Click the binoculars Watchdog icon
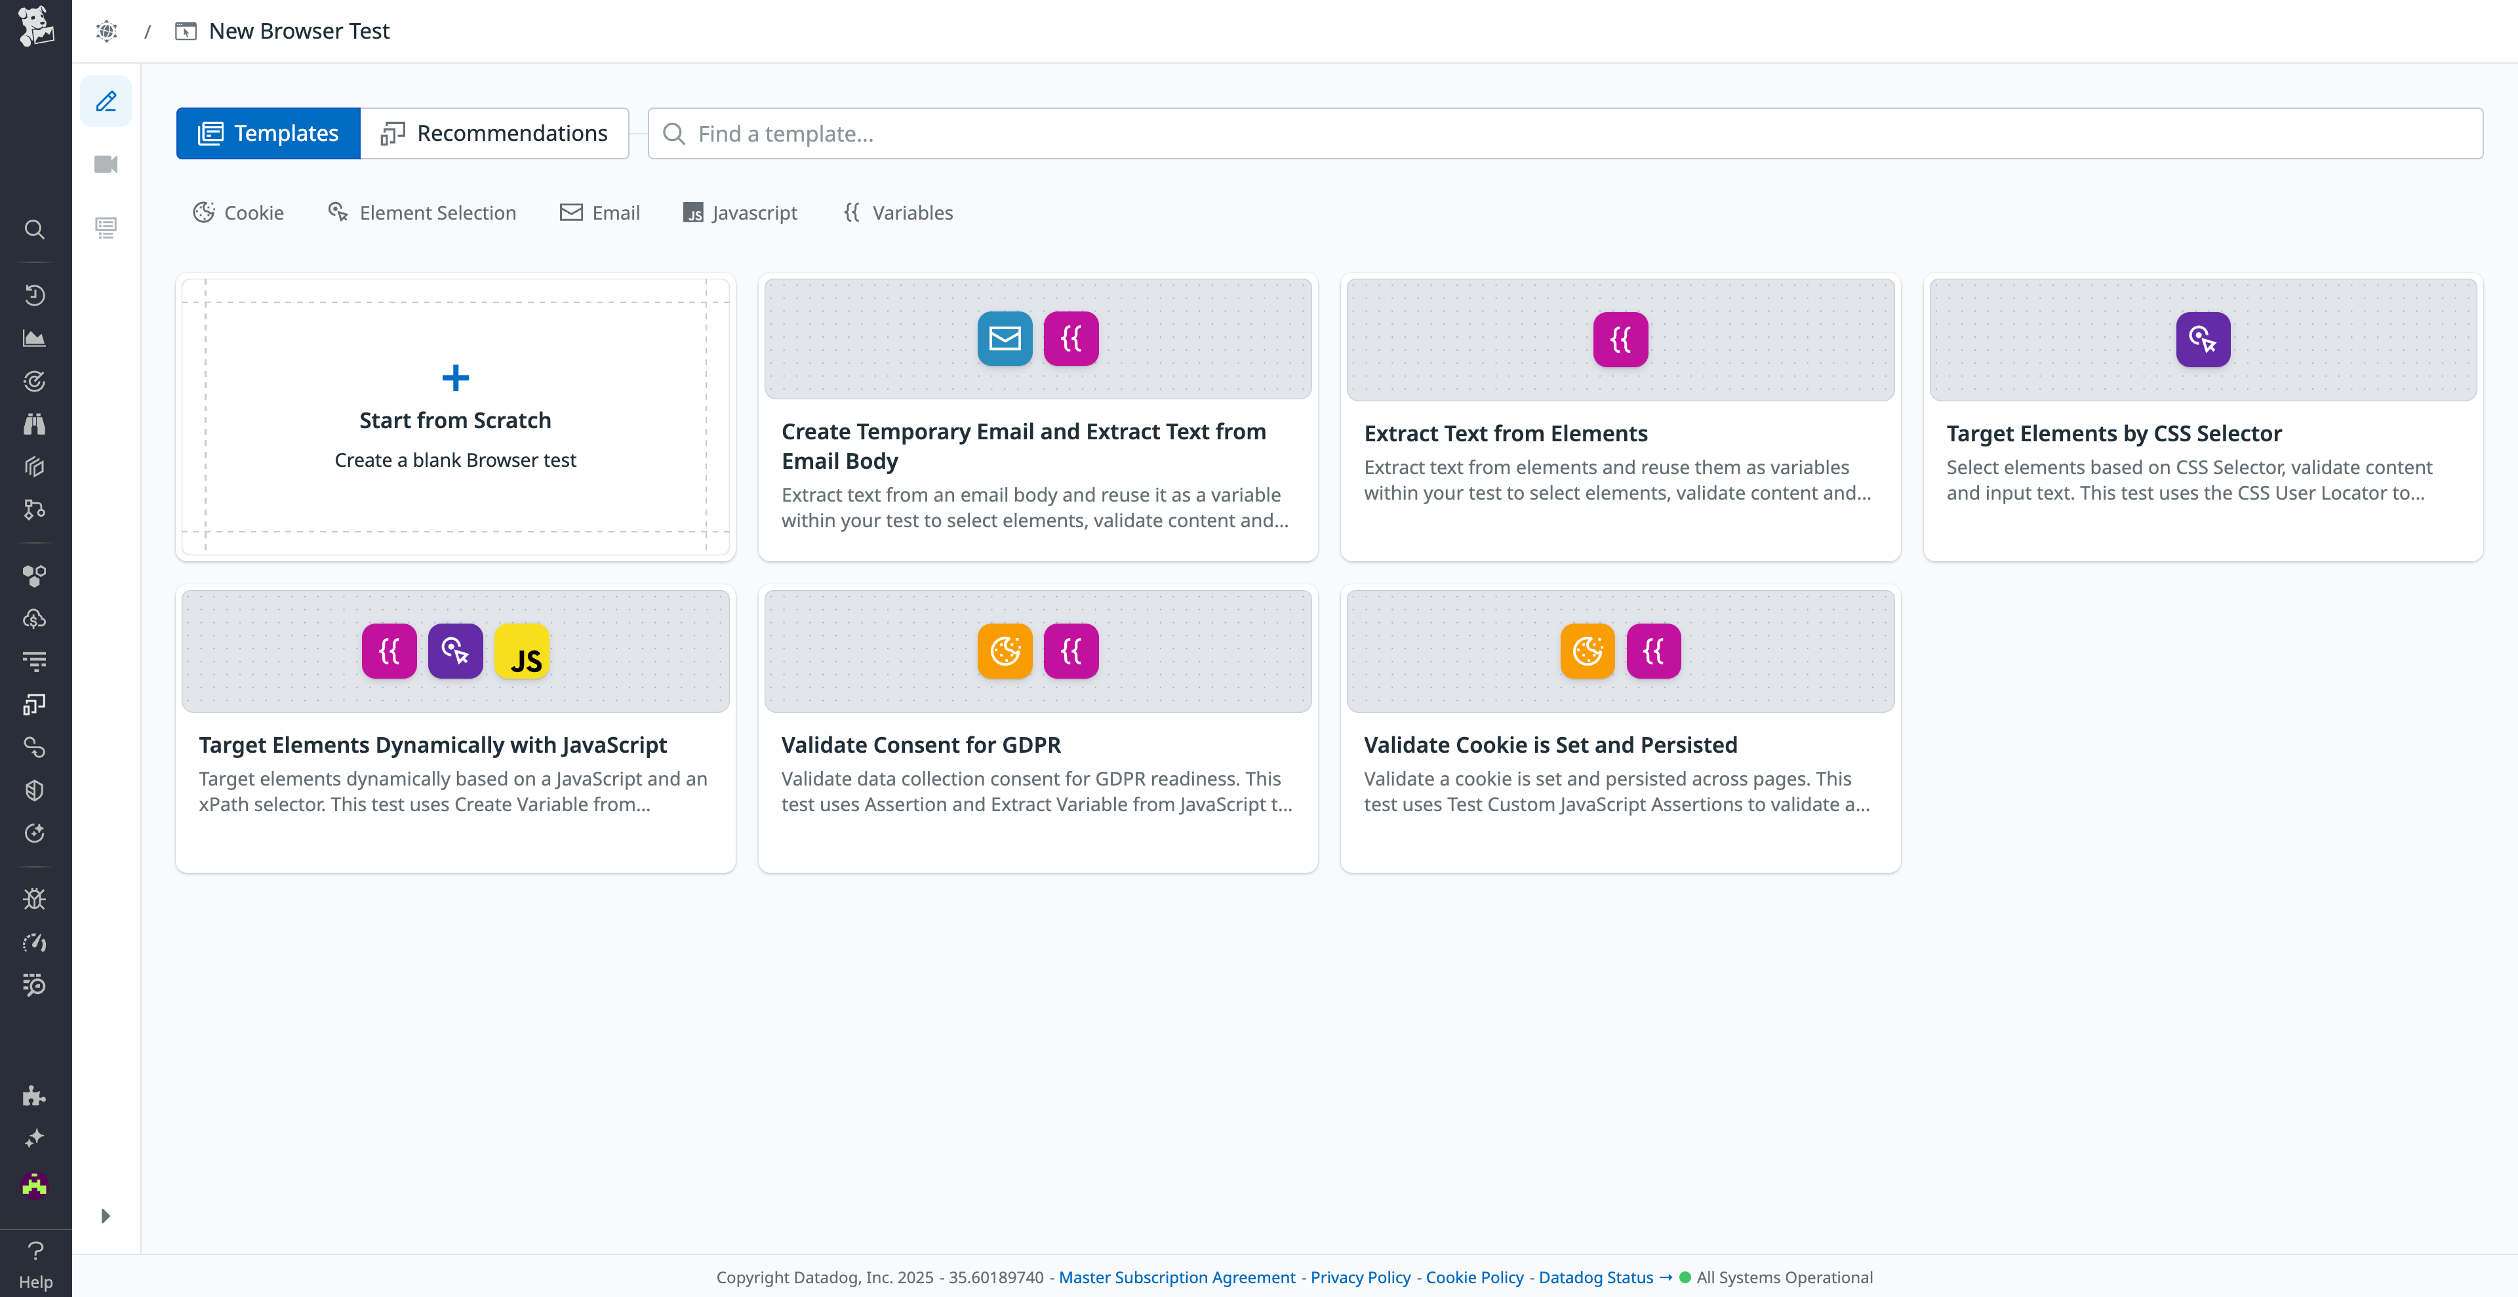Viewport: 2518px width, 1297px height. 35,423
